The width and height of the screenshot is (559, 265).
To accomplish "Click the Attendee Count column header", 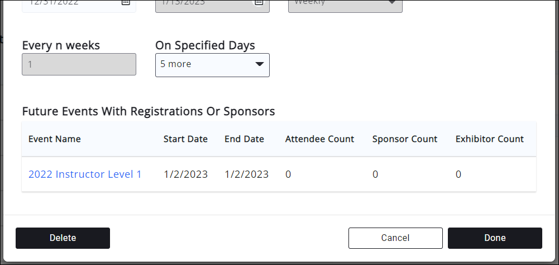I will click(319, 139).
